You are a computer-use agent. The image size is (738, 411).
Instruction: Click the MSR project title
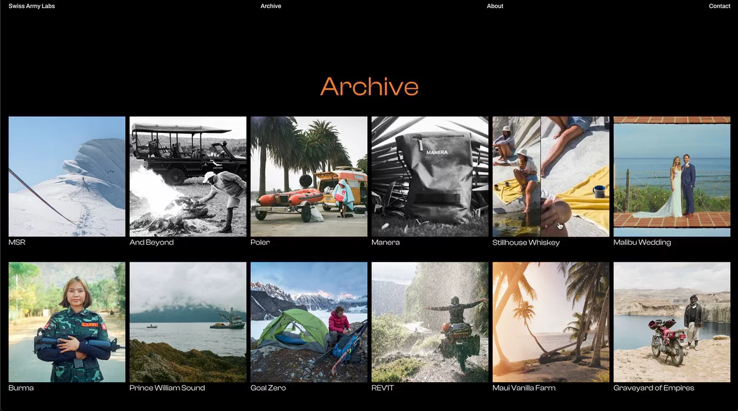click(x=17, y=242)
